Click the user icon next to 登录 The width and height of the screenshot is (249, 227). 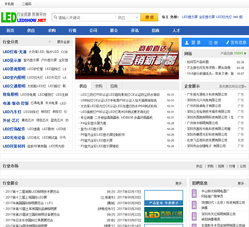(186, 42)
